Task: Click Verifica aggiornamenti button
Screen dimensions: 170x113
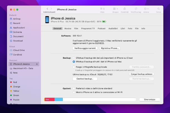Action: [85, 48]
